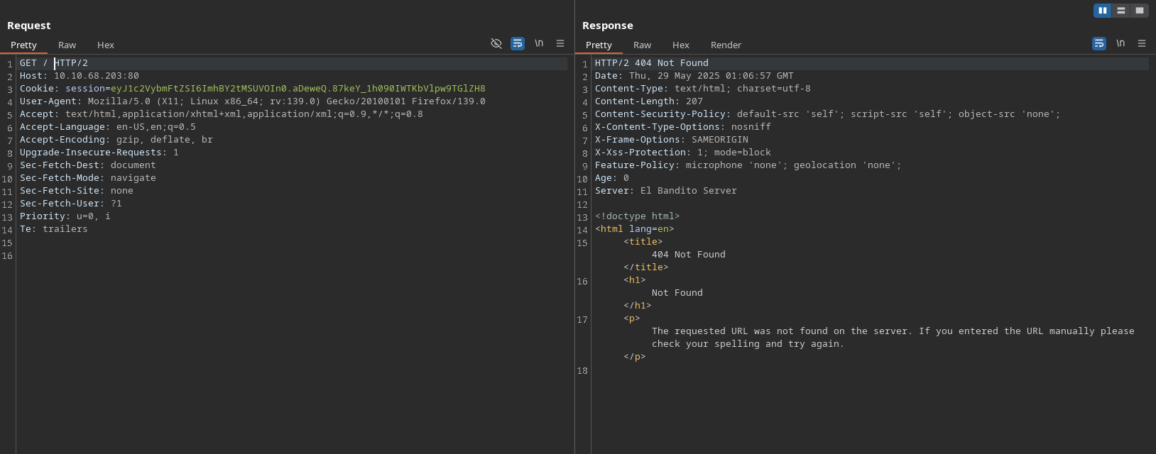The height and width of the screenshot is (454, 1156).
Task: Toggle word wrap in the Request panel
Action: pyautogui.click(x=518, y=43)
